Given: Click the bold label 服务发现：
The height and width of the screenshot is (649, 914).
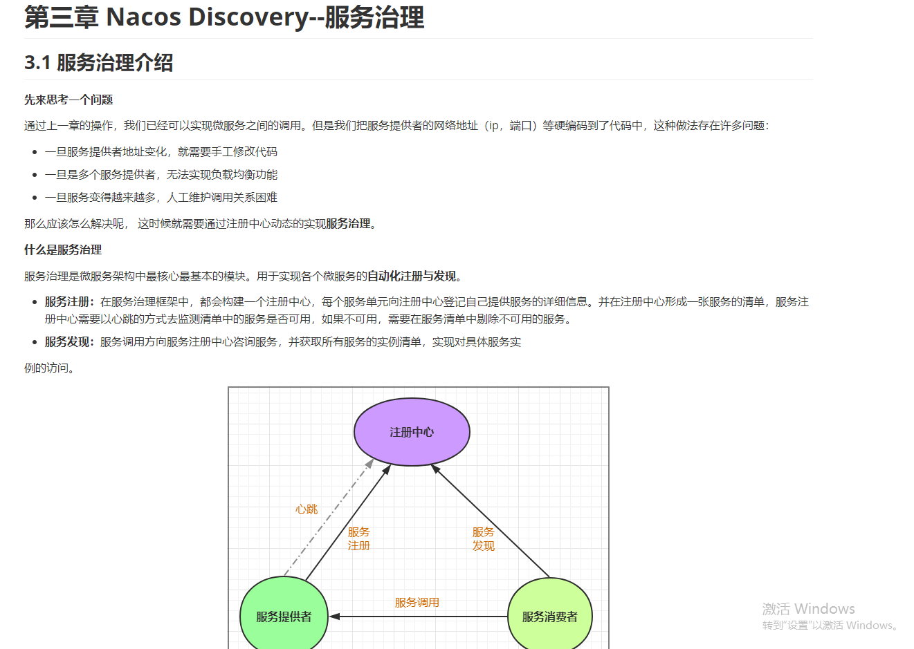Looking at the screenshot, I should click(x=69, y=341).
